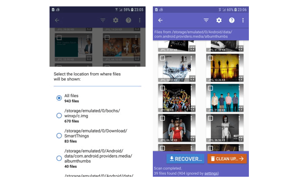
Task: Open the settings link in the scan status
Action: (x=211, y=173)
